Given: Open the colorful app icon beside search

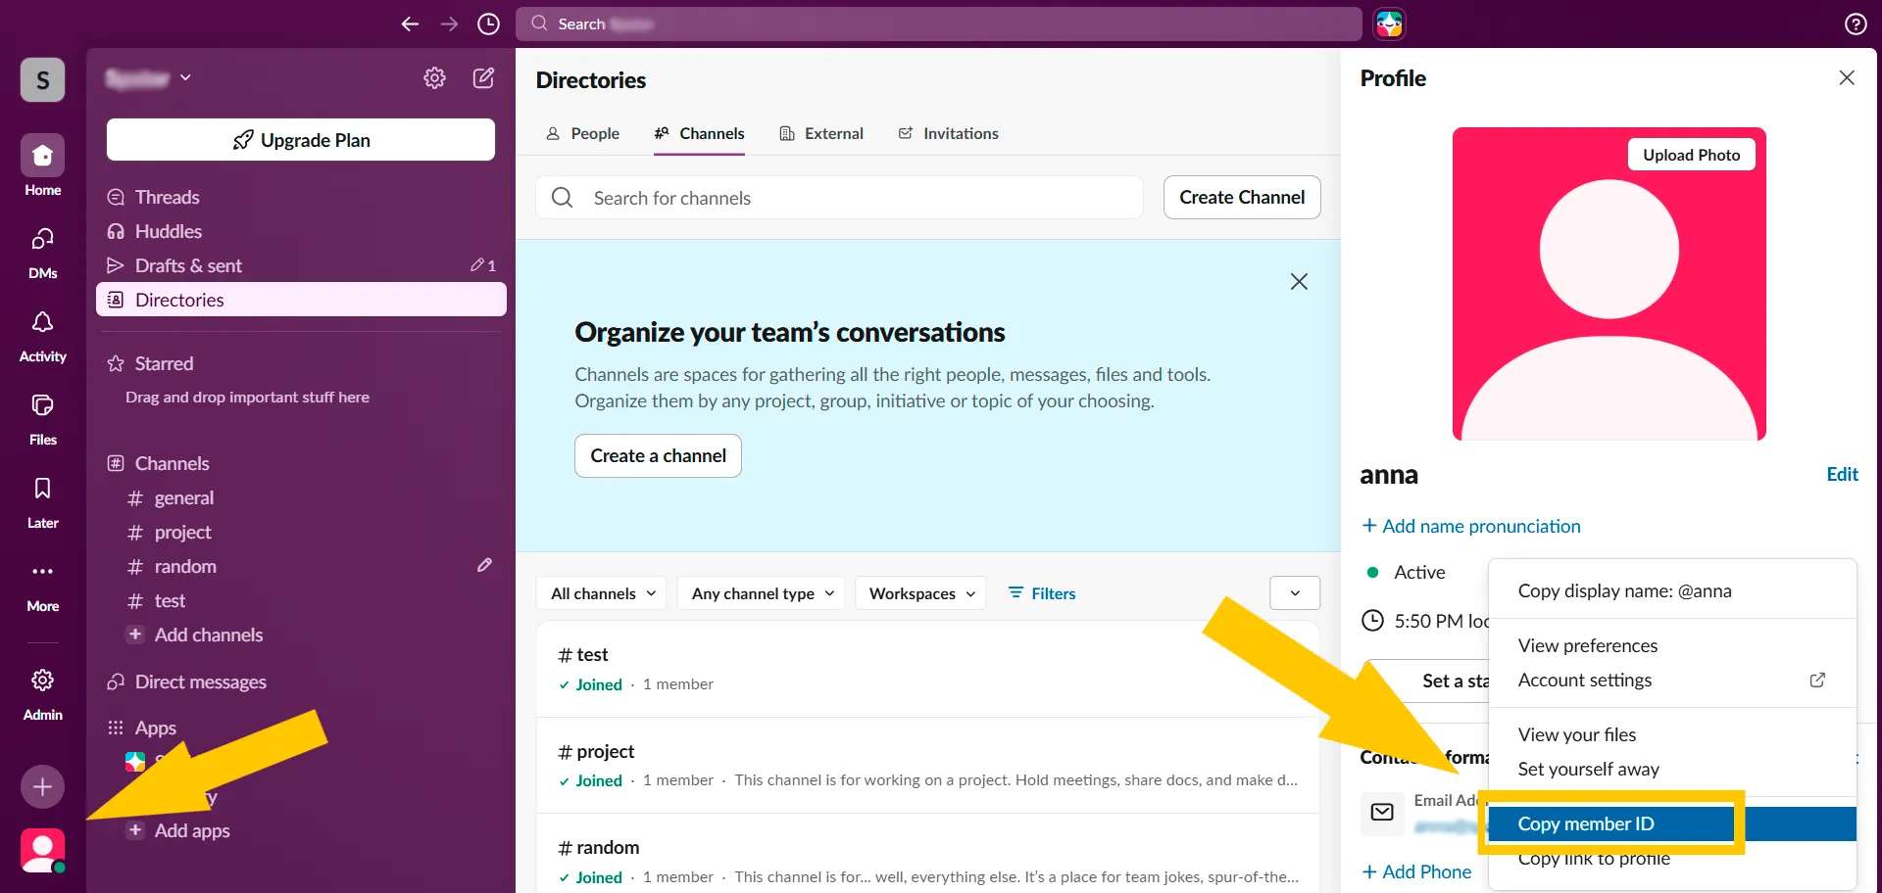Looking at the screenshot, I should (x=1389, y=23).
